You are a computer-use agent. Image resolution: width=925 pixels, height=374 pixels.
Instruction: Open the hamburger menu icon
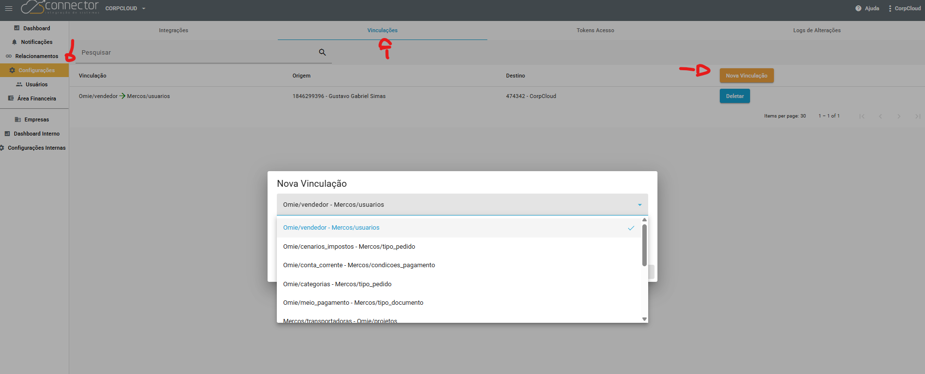9,8
